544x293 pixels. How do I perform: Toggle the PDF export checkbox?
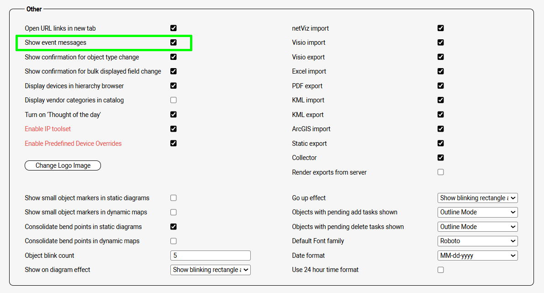441,85
